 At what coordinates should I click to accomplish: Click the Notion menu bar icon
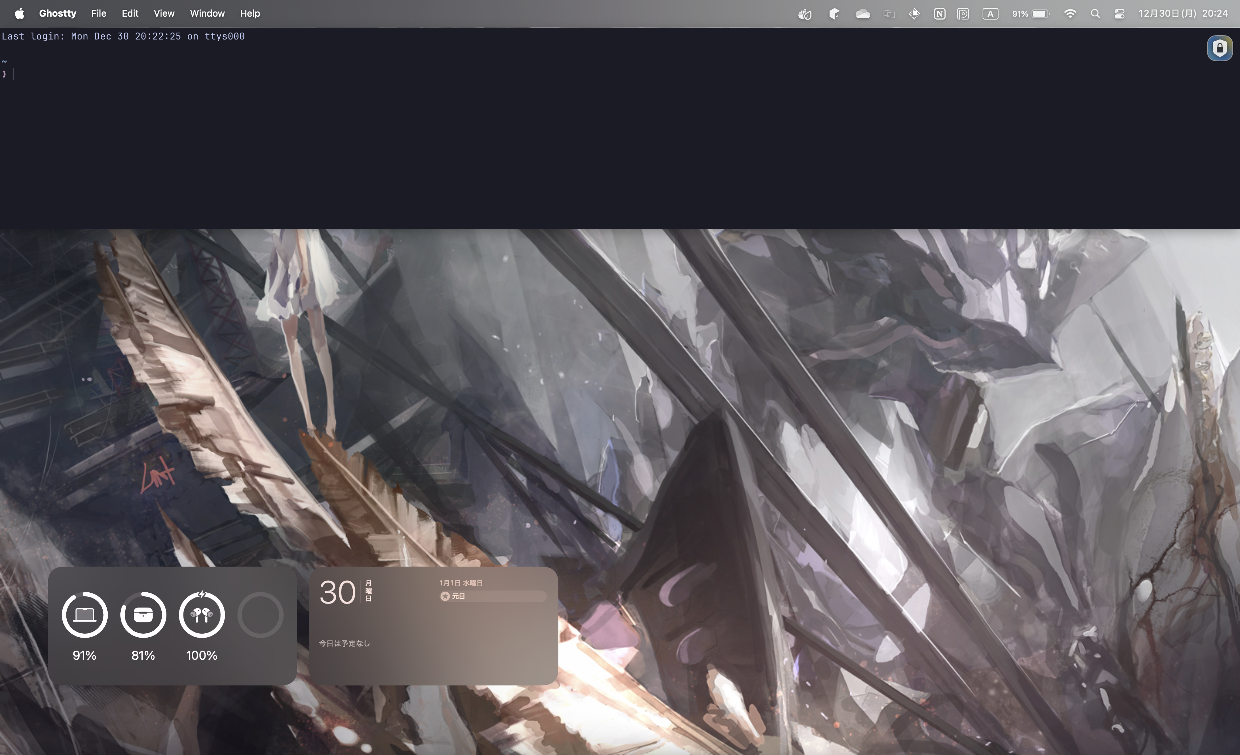point(939,14)
